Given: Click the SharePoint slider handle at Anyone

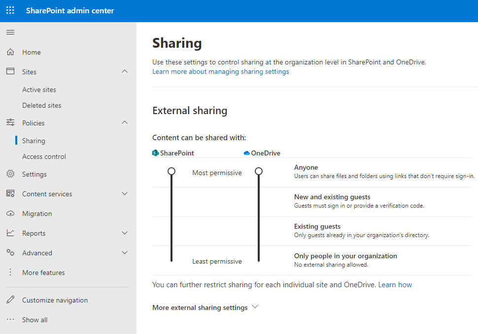Looking at the screenshot, I should [x=171, y=171].
